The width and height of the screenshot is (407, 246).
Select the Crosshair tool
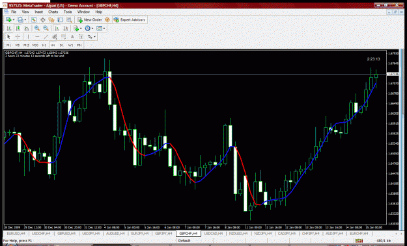[18, 37]
